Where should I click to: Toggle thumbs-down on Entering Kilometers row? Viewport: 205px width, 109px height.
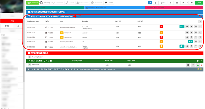point(196,42)
